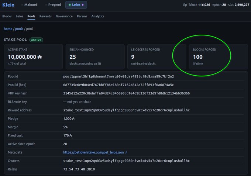Select the VRF key hash value
The height and width of the screenshot is (176, 251).
[x=127, y=93]
